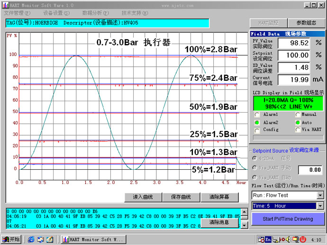This screenshot has width=327, height=245.
Task: Click the '0.7-3.0Bar 执行器' chart title
Action: coord(134,43)
